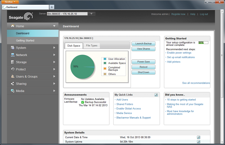225x145 pixels.
Task: Collapse the Home menu arrow
Action: click(x=54, y=26)
